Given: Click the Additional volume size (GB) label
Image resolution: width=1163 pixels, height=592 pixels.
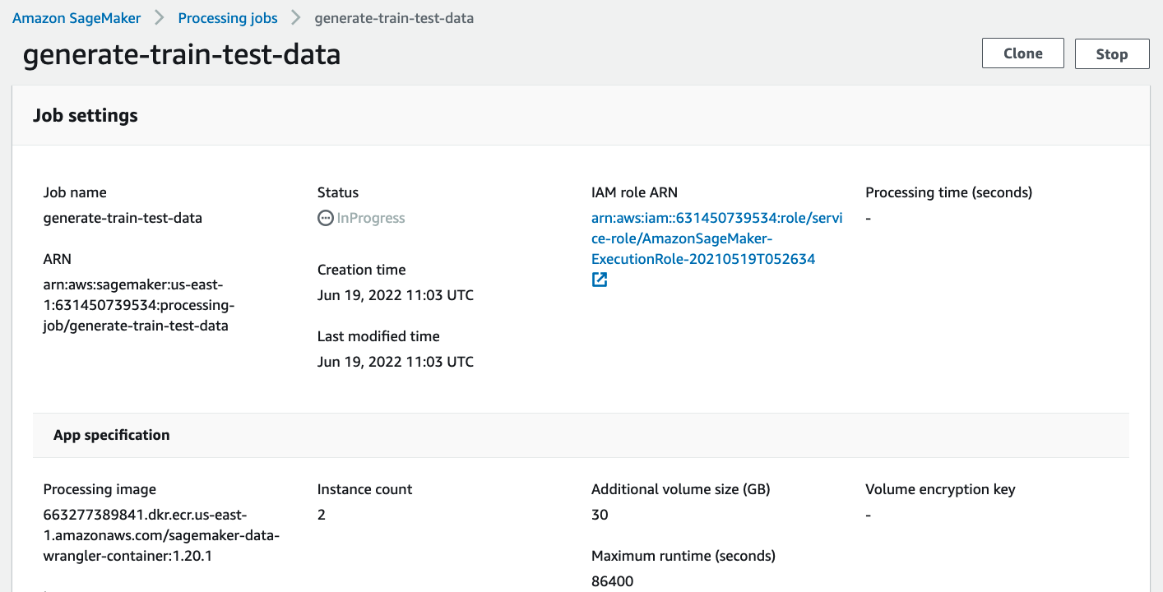Looking at the screenshot, I should pos(680,489).
